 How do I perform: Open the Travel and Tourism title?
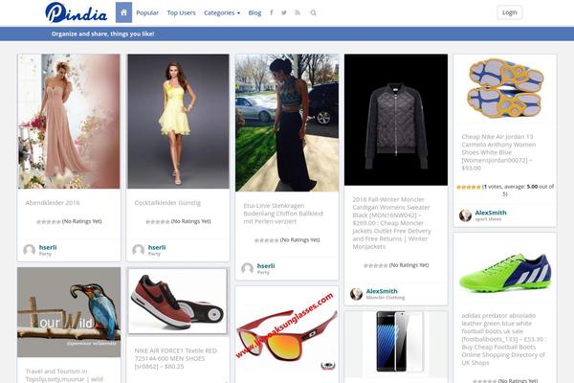(x=64, y=375)
